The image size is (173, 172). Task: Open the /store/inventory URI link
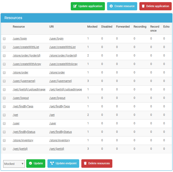pyautogui.click(x=60, y=140)
